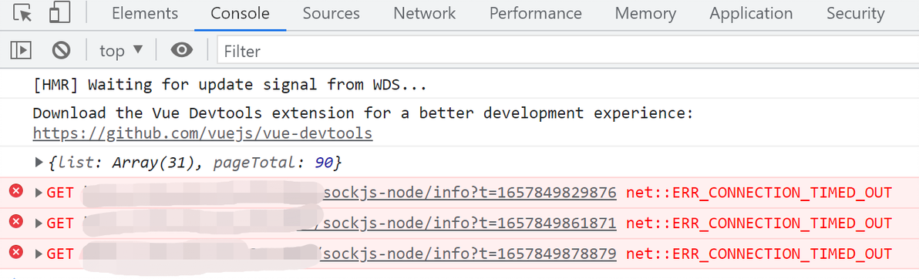Expand the logged list Array(31) object
This screenshot has height=279, width=919.
pyautogui.click(x=39, y=163)
